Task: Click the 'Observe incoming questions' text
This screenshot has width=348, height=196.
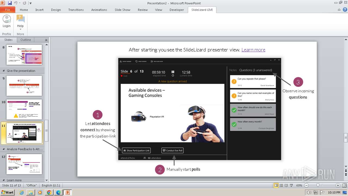Action: pos(298,94)
